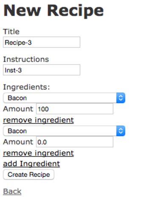This screenshot has height=212, width=163.
Task: Submit with the Create Recipe button
Action: pyautogui.click(x=28, y=175)
